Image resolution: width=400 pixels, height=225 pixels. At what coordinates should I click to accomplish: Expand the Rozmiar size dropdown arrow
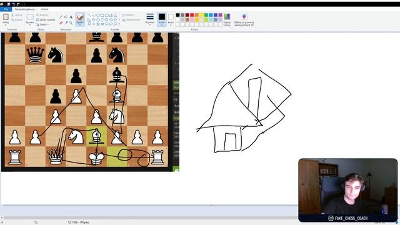click(x=150, y=25)
